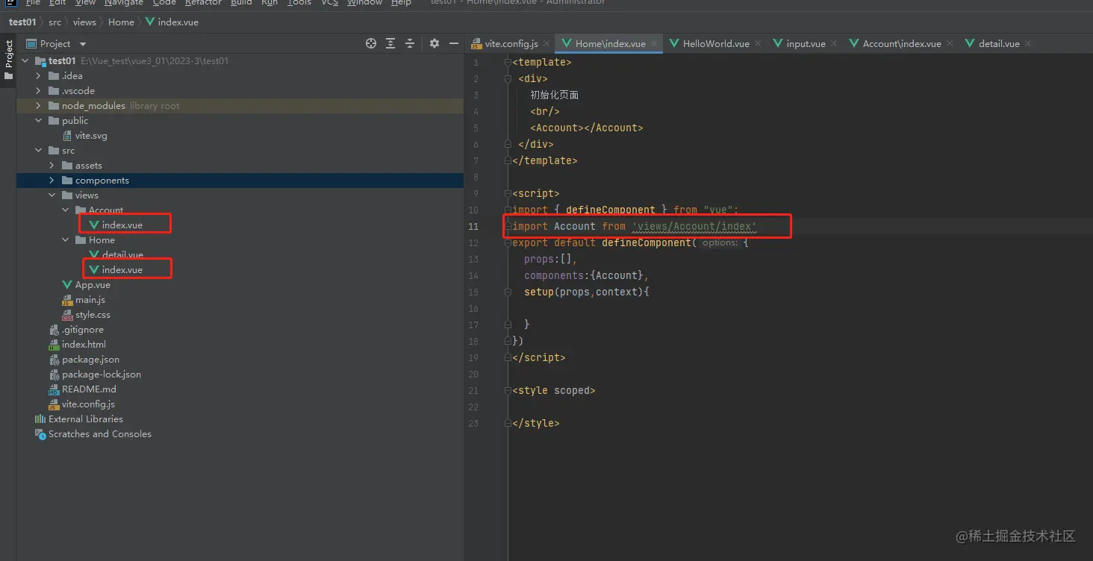
Task: Click the Scratches and Consoles icon
Action: [40, 434]
